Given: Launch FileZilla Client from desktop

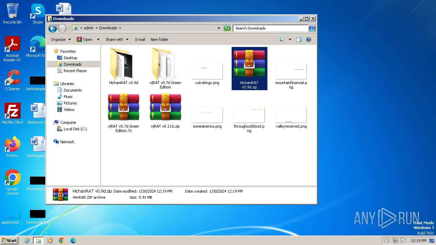Looking at the screenshot, I should [x=12, y=113].
